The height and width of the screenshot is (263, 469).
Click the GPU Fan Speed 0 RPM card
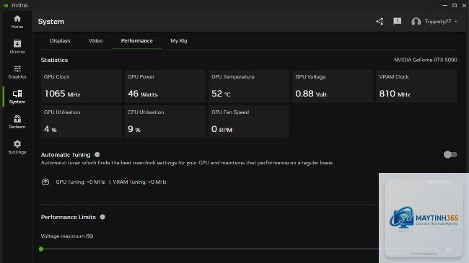pyautogui.click(x=249, y=122)
